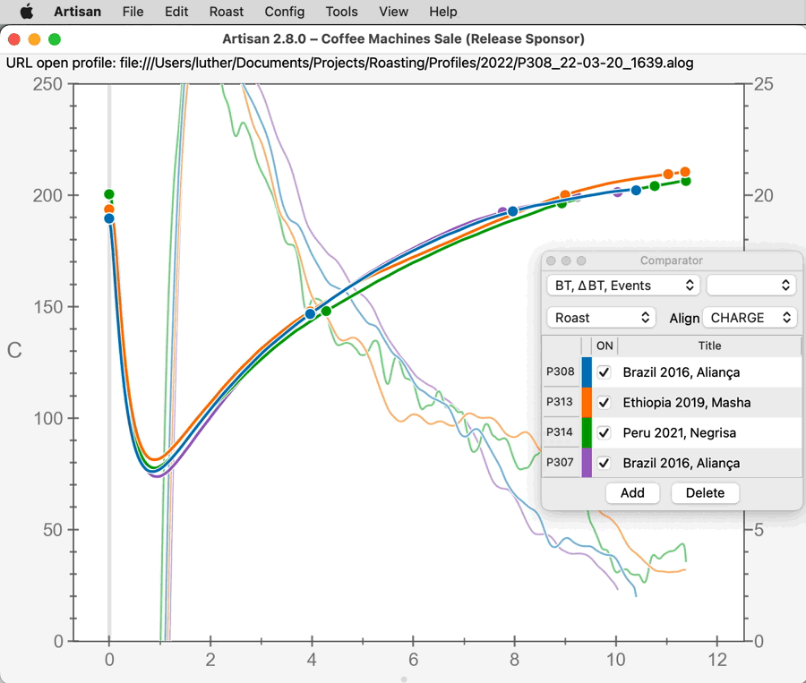Image resolution: width=806 pixels, height=683 pixels.
Task: Open the Tools menu
Action: [x=341, y=12]
